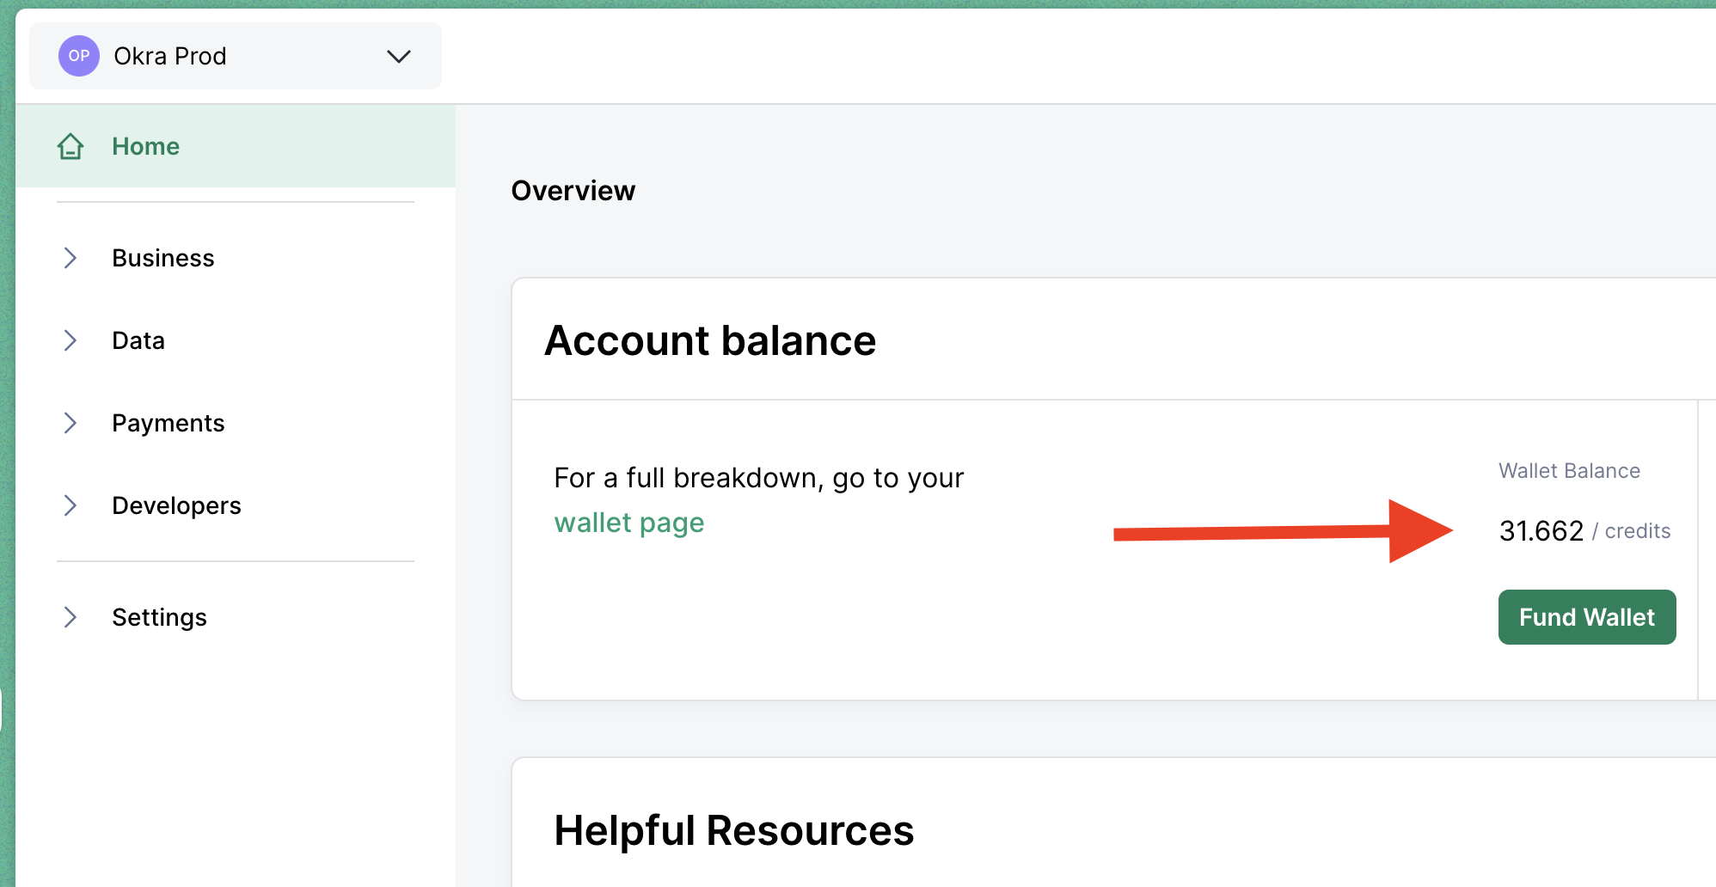This screenshot has width=1716, height=887.
Task: Click the 'For a full breakdown' text
Action: (x=759, y=478)
